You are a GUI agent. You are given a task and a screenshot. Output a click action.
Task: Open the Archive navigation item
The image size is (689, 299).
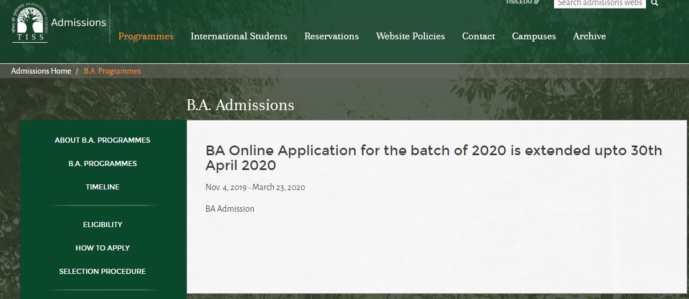coord(589,37)
